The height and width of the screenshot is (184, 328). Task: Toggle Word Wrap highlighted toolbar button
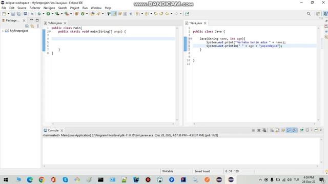[114, 14]
